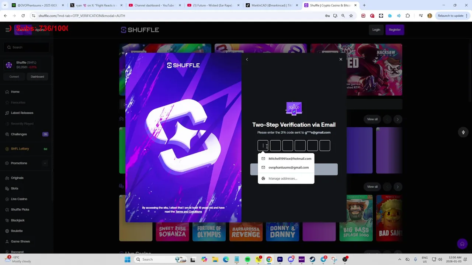Click the microphone icon at right edge
Image resolution: width=472 pixels, height=265 pixels.
coord(464,132)
